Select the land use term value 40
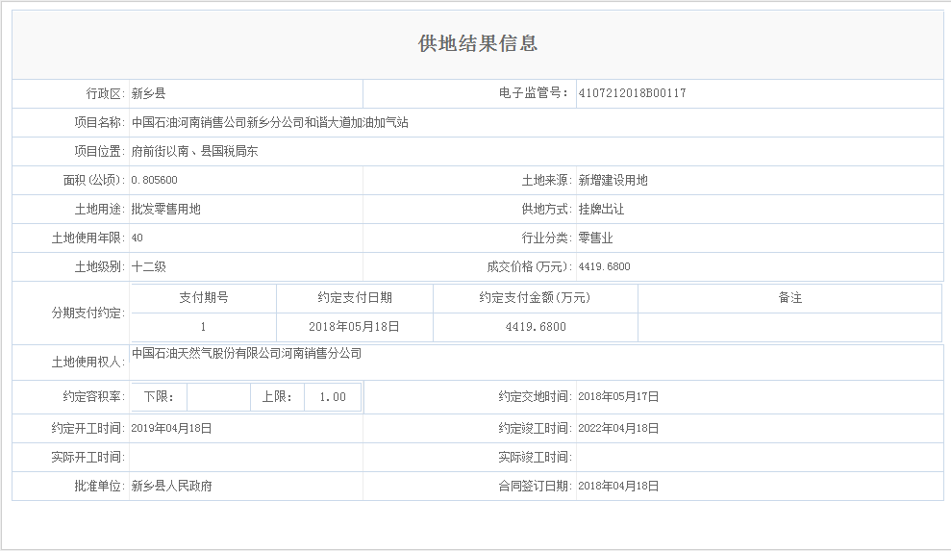Screen dimensions: 951x551 (138, 238)
